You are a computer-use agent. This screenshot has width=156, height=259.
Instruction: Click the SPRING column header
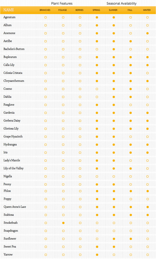click(x=96, y=10)
